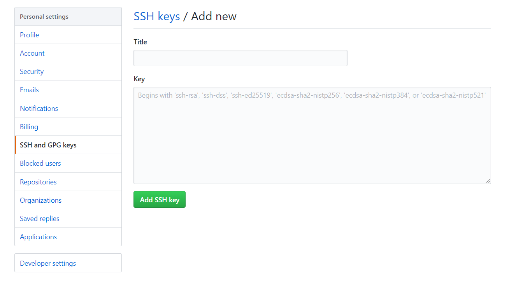Click the Key field label

(x=139, y=79)
